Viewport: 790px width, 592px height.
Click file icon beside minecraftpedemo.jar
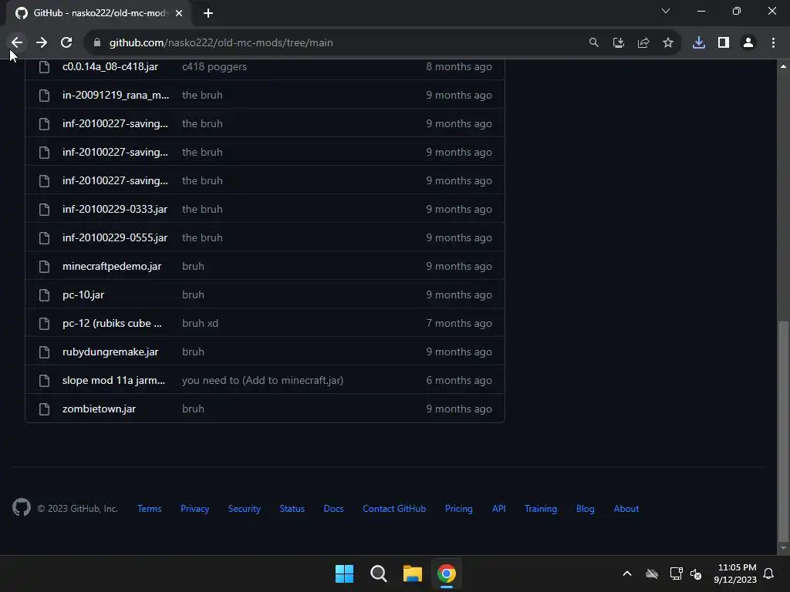click(44, 266)
